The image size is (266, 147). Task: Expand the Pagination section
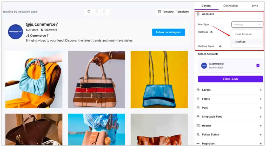click(x=261, y=144)
